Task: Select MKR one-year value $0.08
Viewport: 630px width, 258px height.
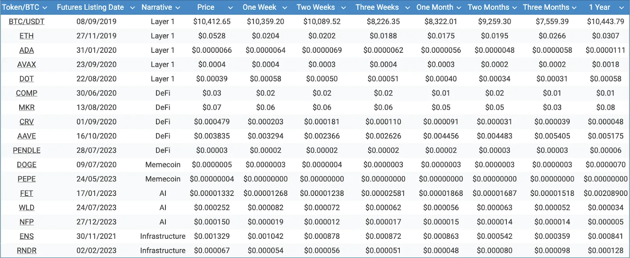Action: pyautogui.click(x=606, y=107)
